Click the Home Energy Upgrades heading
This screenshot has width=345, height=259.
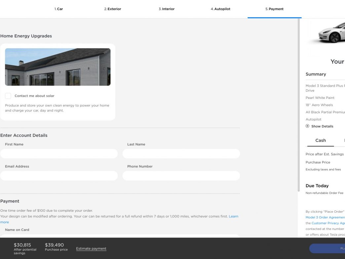26,36
